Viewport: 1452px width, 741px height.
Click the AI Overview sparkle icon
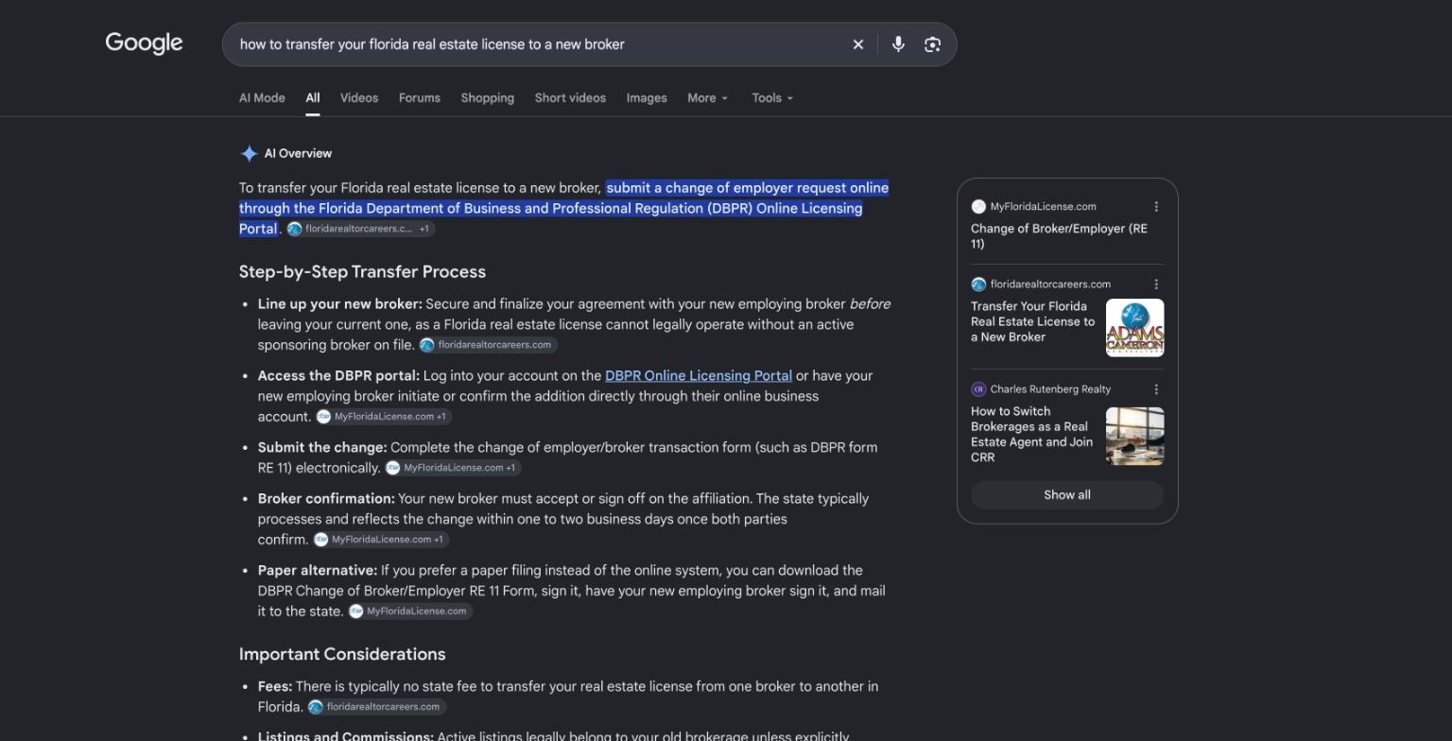pyautogui.click(x=249, y=153)
